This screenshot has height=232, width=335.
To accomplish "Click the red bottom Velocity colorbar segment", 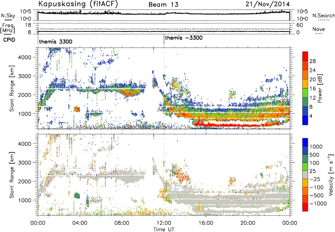I will tap(305, 207).
